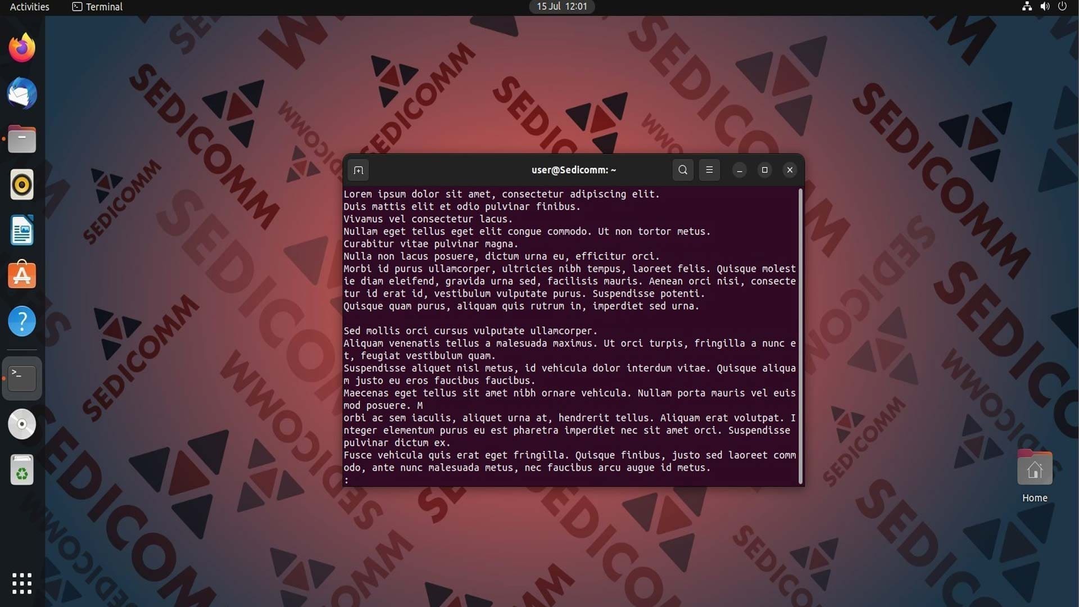
Task: Open Ubuntu Software store icon
Action: pos(22,275)
